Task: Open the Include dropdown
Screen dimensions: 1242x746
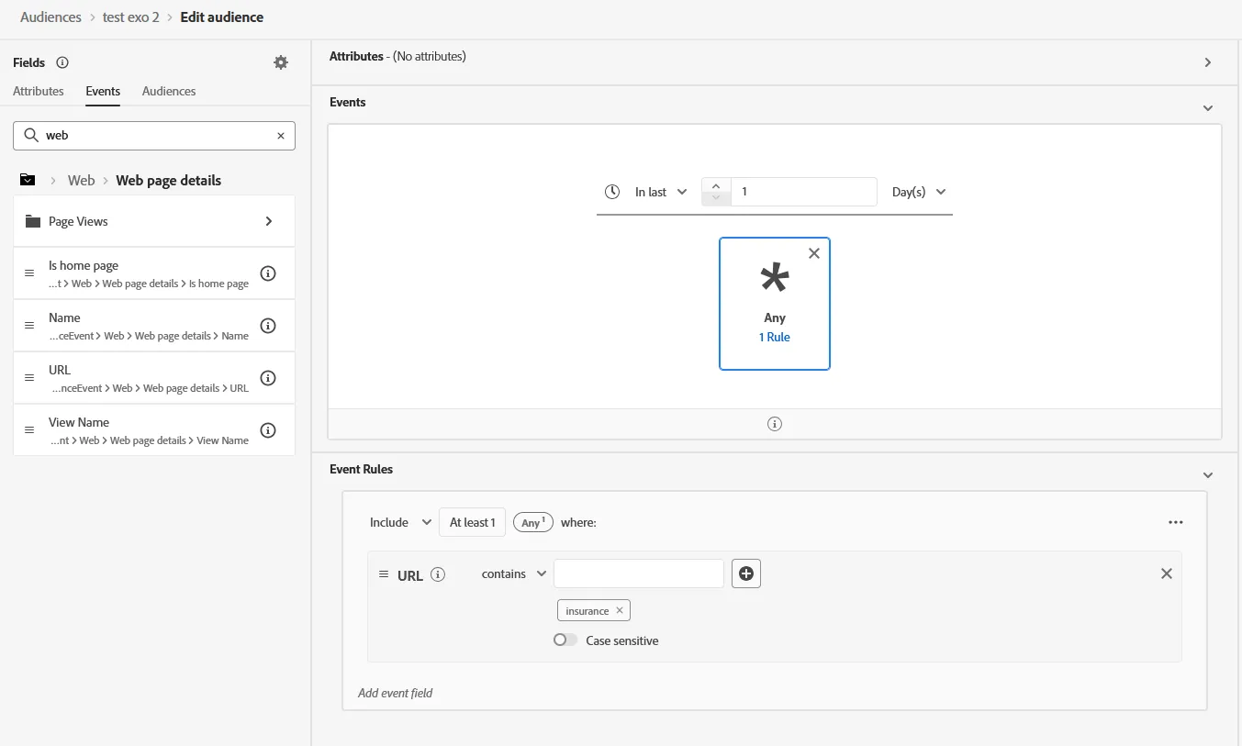Action: [x=400, y=522]
